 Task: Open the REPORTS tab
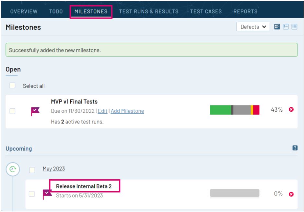(x=245, y=11)
